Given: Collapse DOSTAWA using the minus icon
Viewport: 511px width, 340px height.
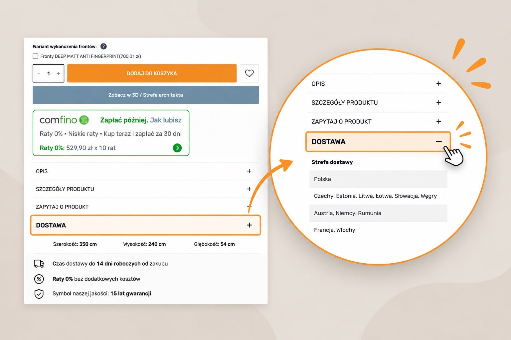Looking at the screenshot, I should [x=439, y=141].
